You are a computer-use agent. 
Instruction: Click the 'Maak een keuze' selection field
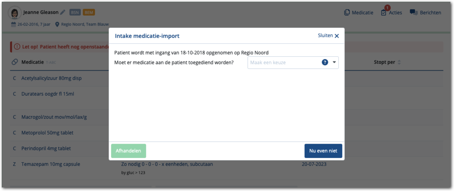pos(284,62)
